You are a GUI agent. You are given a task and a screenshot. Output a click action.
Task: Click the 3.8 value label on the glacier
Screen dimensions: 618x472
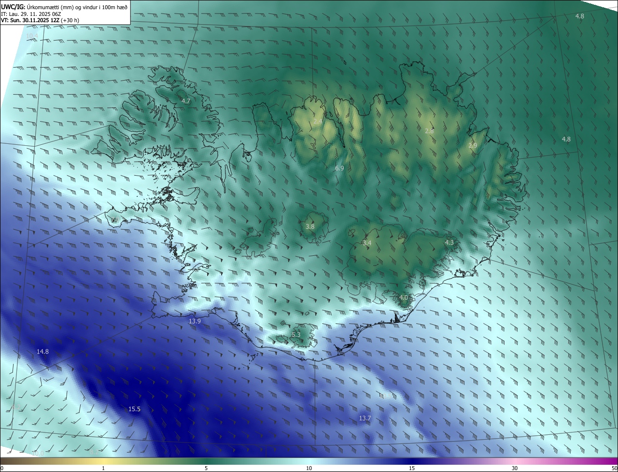pyautogui.click(x=310, y=226)
